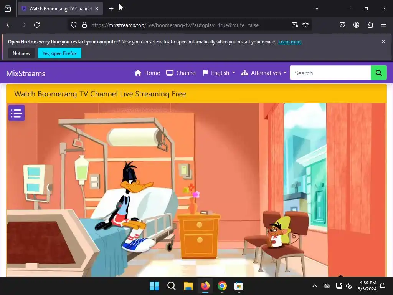Save page to Pocket
The width and height of the screenshot is (393, 295).
click(x=342, y=25)
